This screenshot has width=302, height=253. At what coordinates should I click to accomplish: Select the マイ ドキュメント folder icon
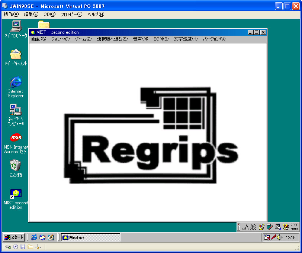[16, 55]
